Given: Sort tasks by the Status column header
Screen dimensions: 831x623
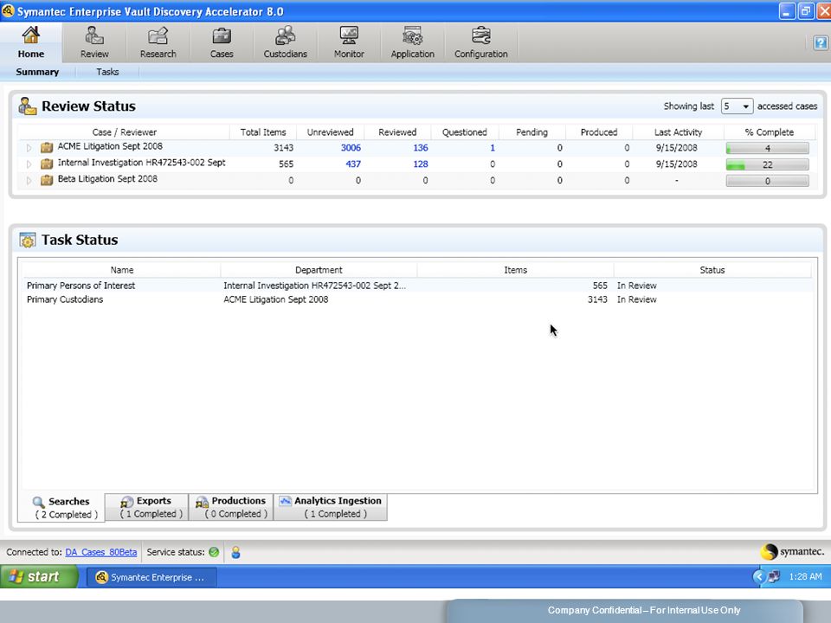Looking at the screenshot, I should [x=712, y=270].
